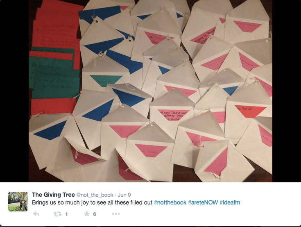Click the pink note mentioning Jesus in photo

[x=173, y=115]
